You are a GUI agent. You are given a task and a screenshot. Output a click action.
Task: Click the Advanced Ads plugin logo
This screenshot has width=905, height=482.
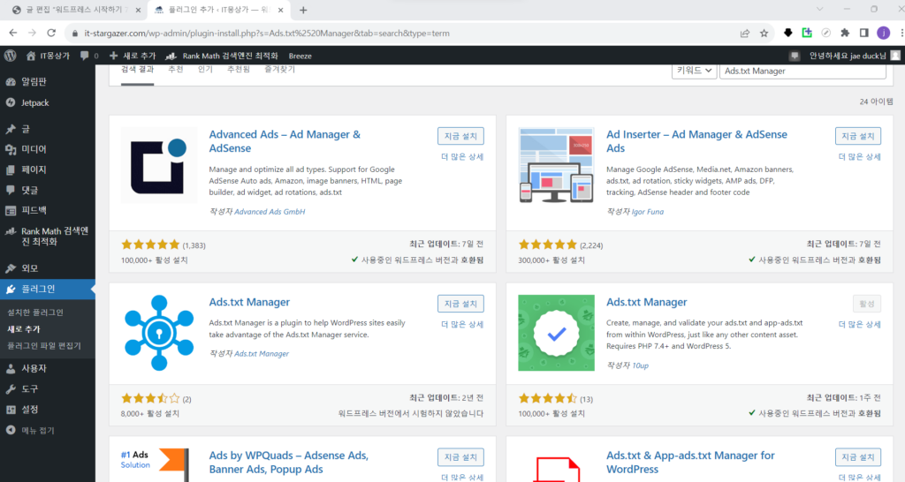[x=159, y=165]
